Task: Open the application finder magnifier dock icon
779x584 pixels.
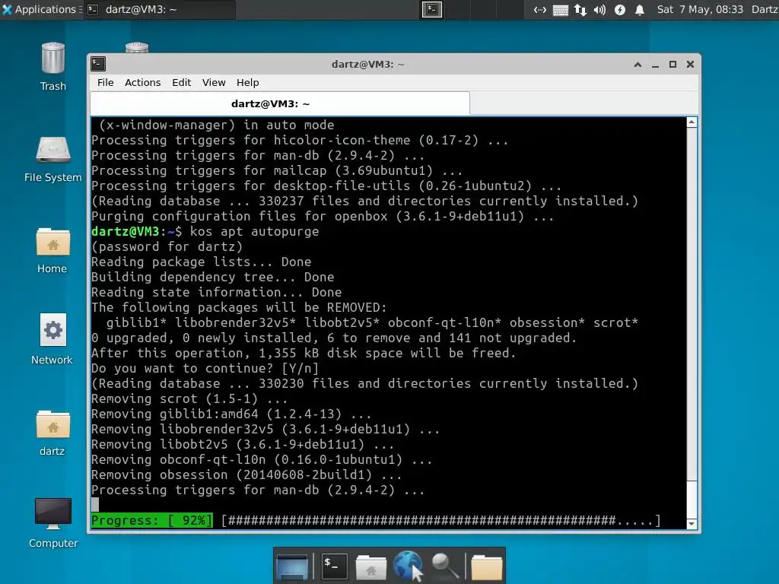Action: (444, 566)
